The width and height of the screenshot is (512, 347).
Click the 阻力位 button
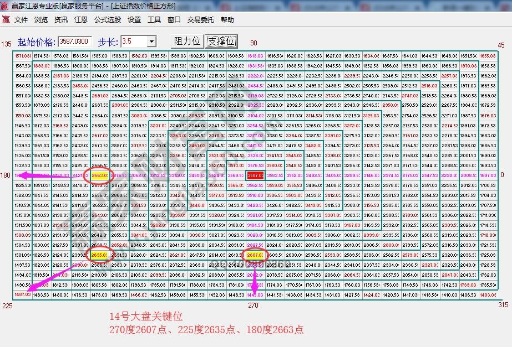[x=188, y=42]
